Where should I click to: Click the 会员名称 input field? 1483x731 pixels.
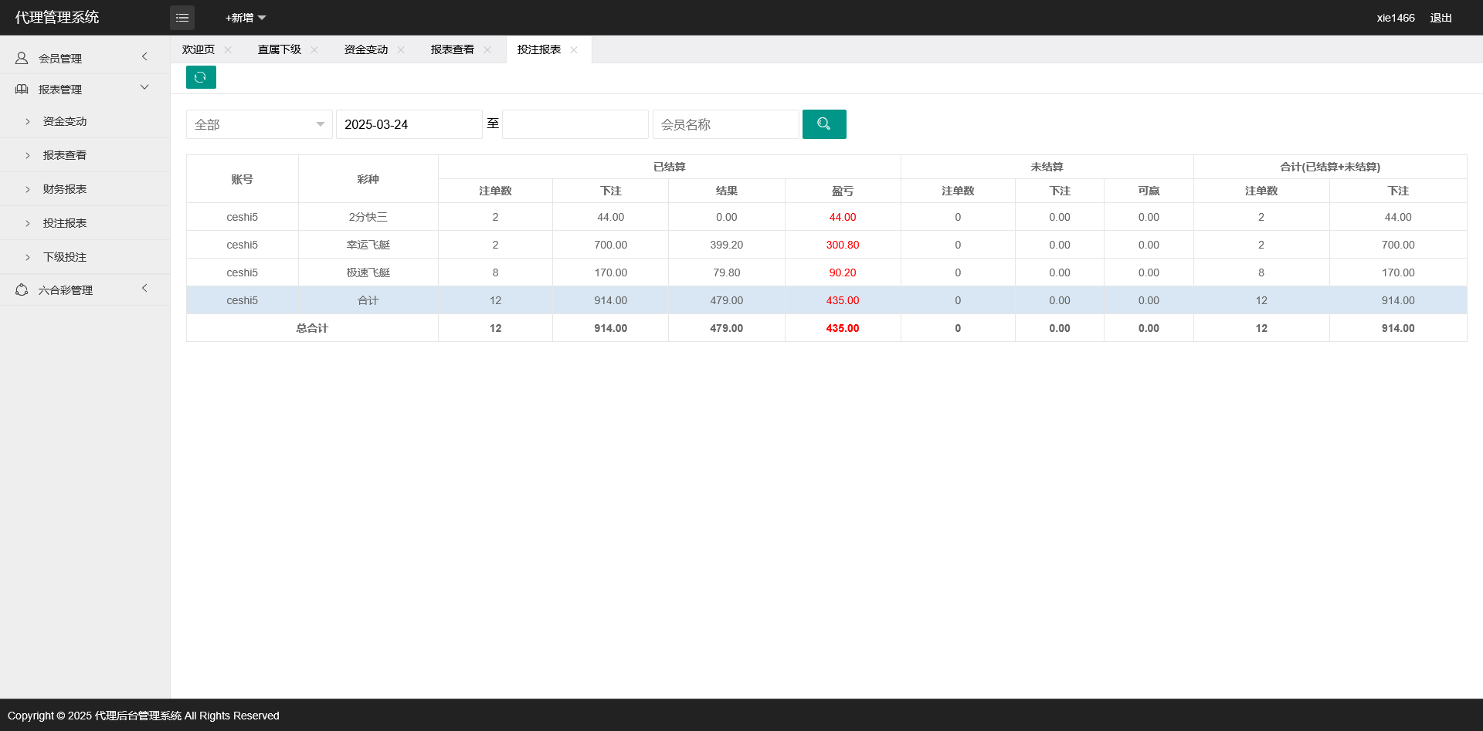coord(725,124)
